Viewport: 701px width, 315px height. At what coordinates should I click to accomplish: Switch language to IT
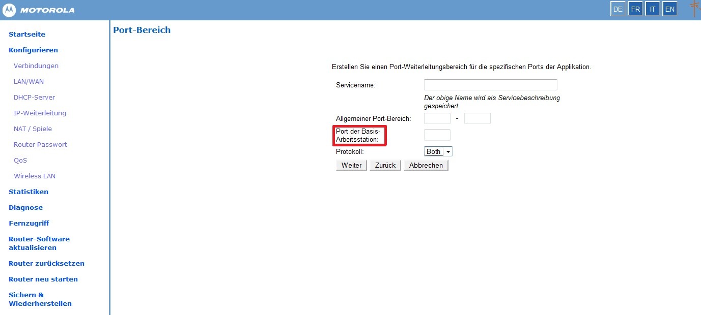653,9
